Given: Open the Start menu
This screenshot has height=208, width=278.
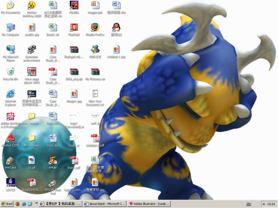Looking at the screenshot, I should click(x=7, y=204).
